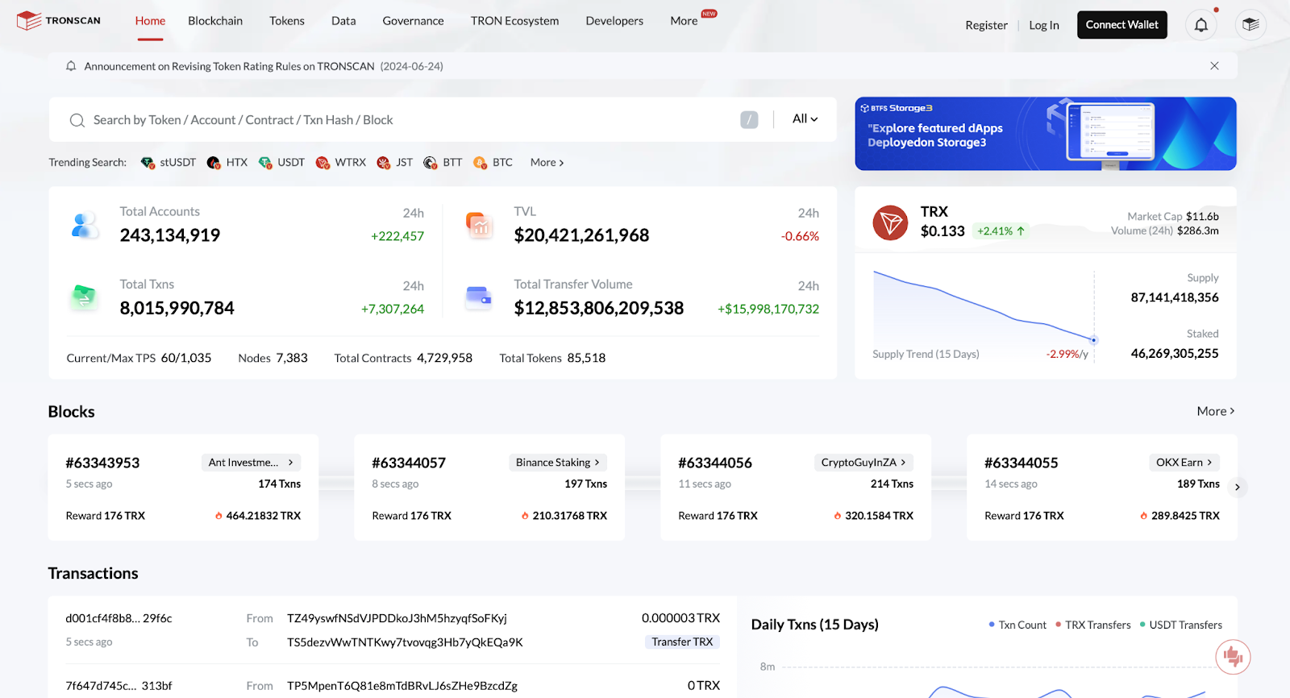
Task: Click the blocks carousel next arrow
Action: point(1237,487)
